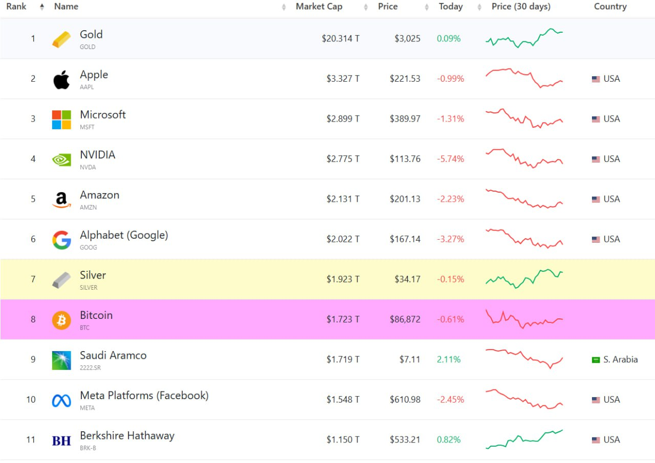Click the Berkshire Hathaway BH logo
The width and height of the screenshot is (655, 463).
point(61,441)
